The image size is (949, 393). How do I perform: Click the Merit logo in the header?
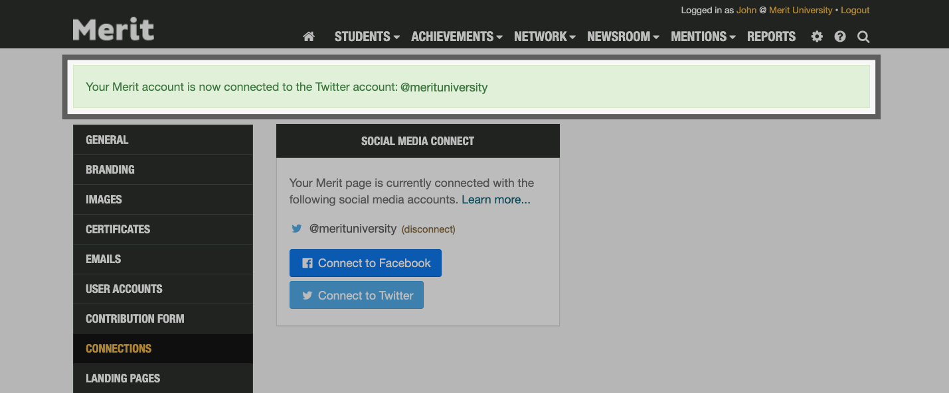(x=113, y=28)
